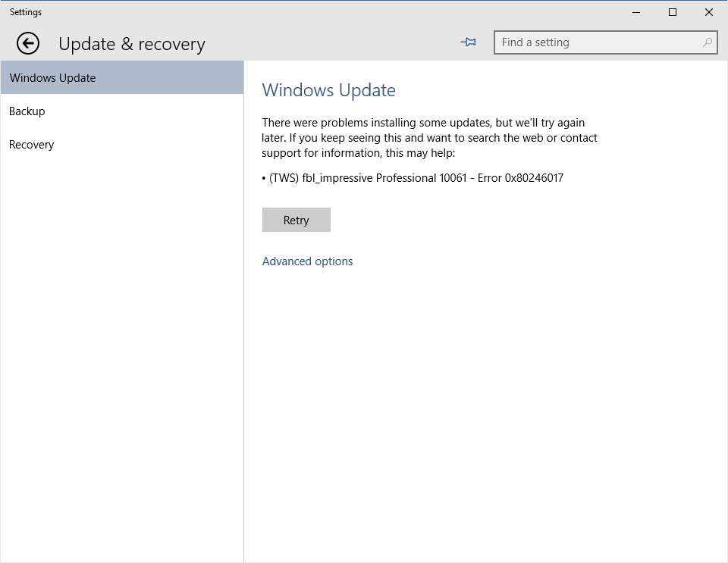The image size is (728, 563).
Task: Minimize the Settings window
Action: click(636, 13)
